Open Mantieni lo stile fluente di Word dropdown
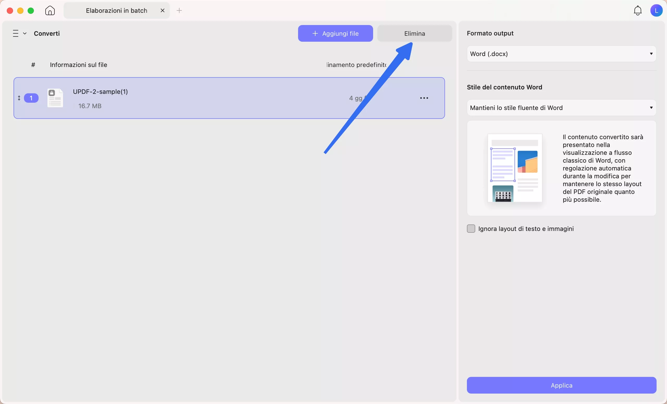Viewport: 667px width, 404px height. point(561,108)
